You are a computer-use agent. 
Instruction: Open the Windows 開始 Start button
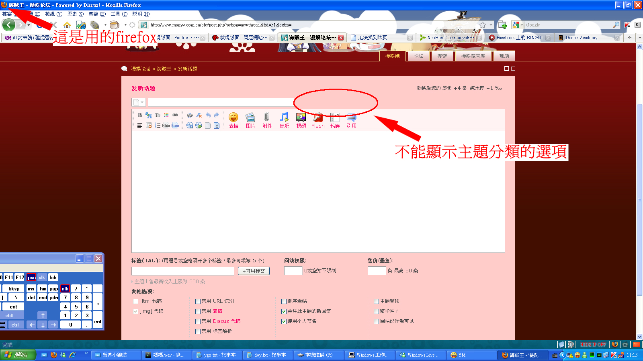[18, 355]
